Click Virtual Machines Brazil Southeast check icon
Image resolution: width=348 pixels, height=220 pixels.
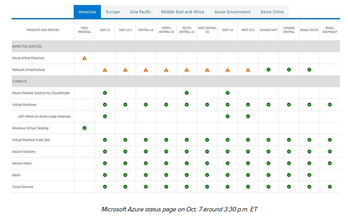click(330, 105)
